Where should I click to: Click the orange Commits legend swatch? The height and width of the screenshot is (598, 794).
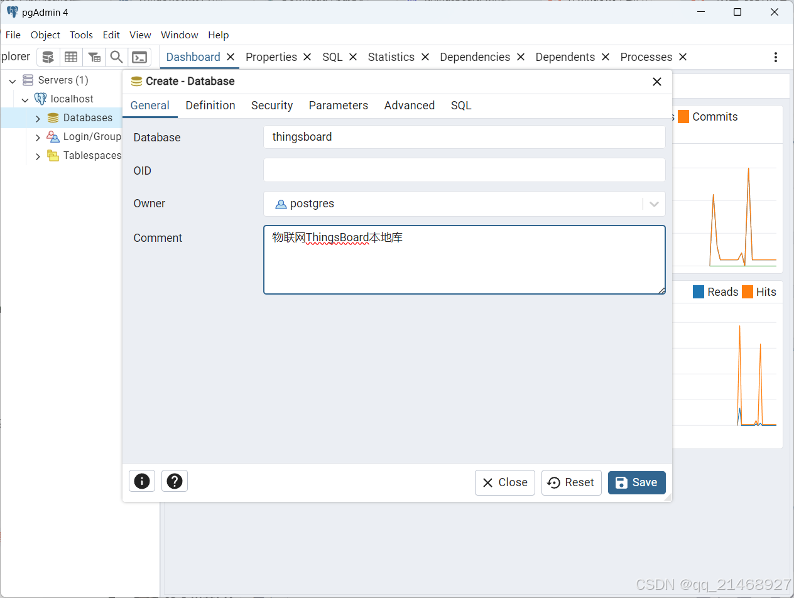[x=683, y=117]
